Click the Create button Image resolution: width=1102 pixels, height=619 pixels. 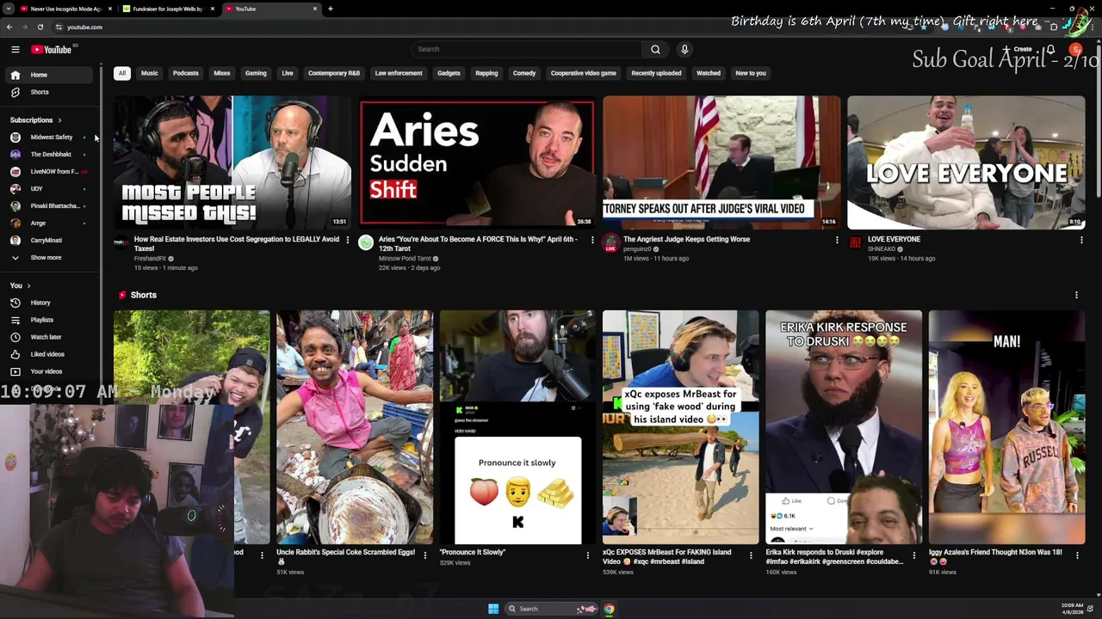point(1019,50)
